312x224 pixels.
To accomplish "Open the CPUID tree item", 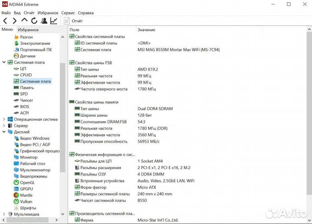I will point(26,75).
